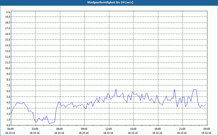Click the 18,0 y-axis label
218x136 pixels.
pos(8,23)
